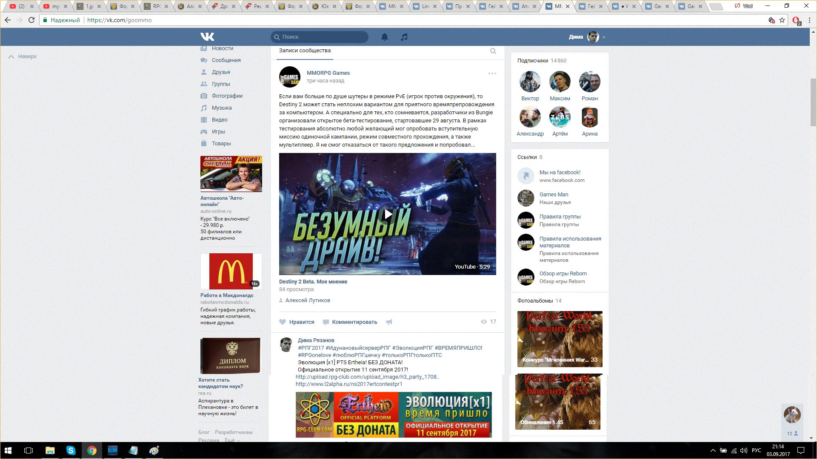The width and height of the screenshot is (817, 459).
Task: Open the volume icon in the system tray
Action: click(743, 450)
